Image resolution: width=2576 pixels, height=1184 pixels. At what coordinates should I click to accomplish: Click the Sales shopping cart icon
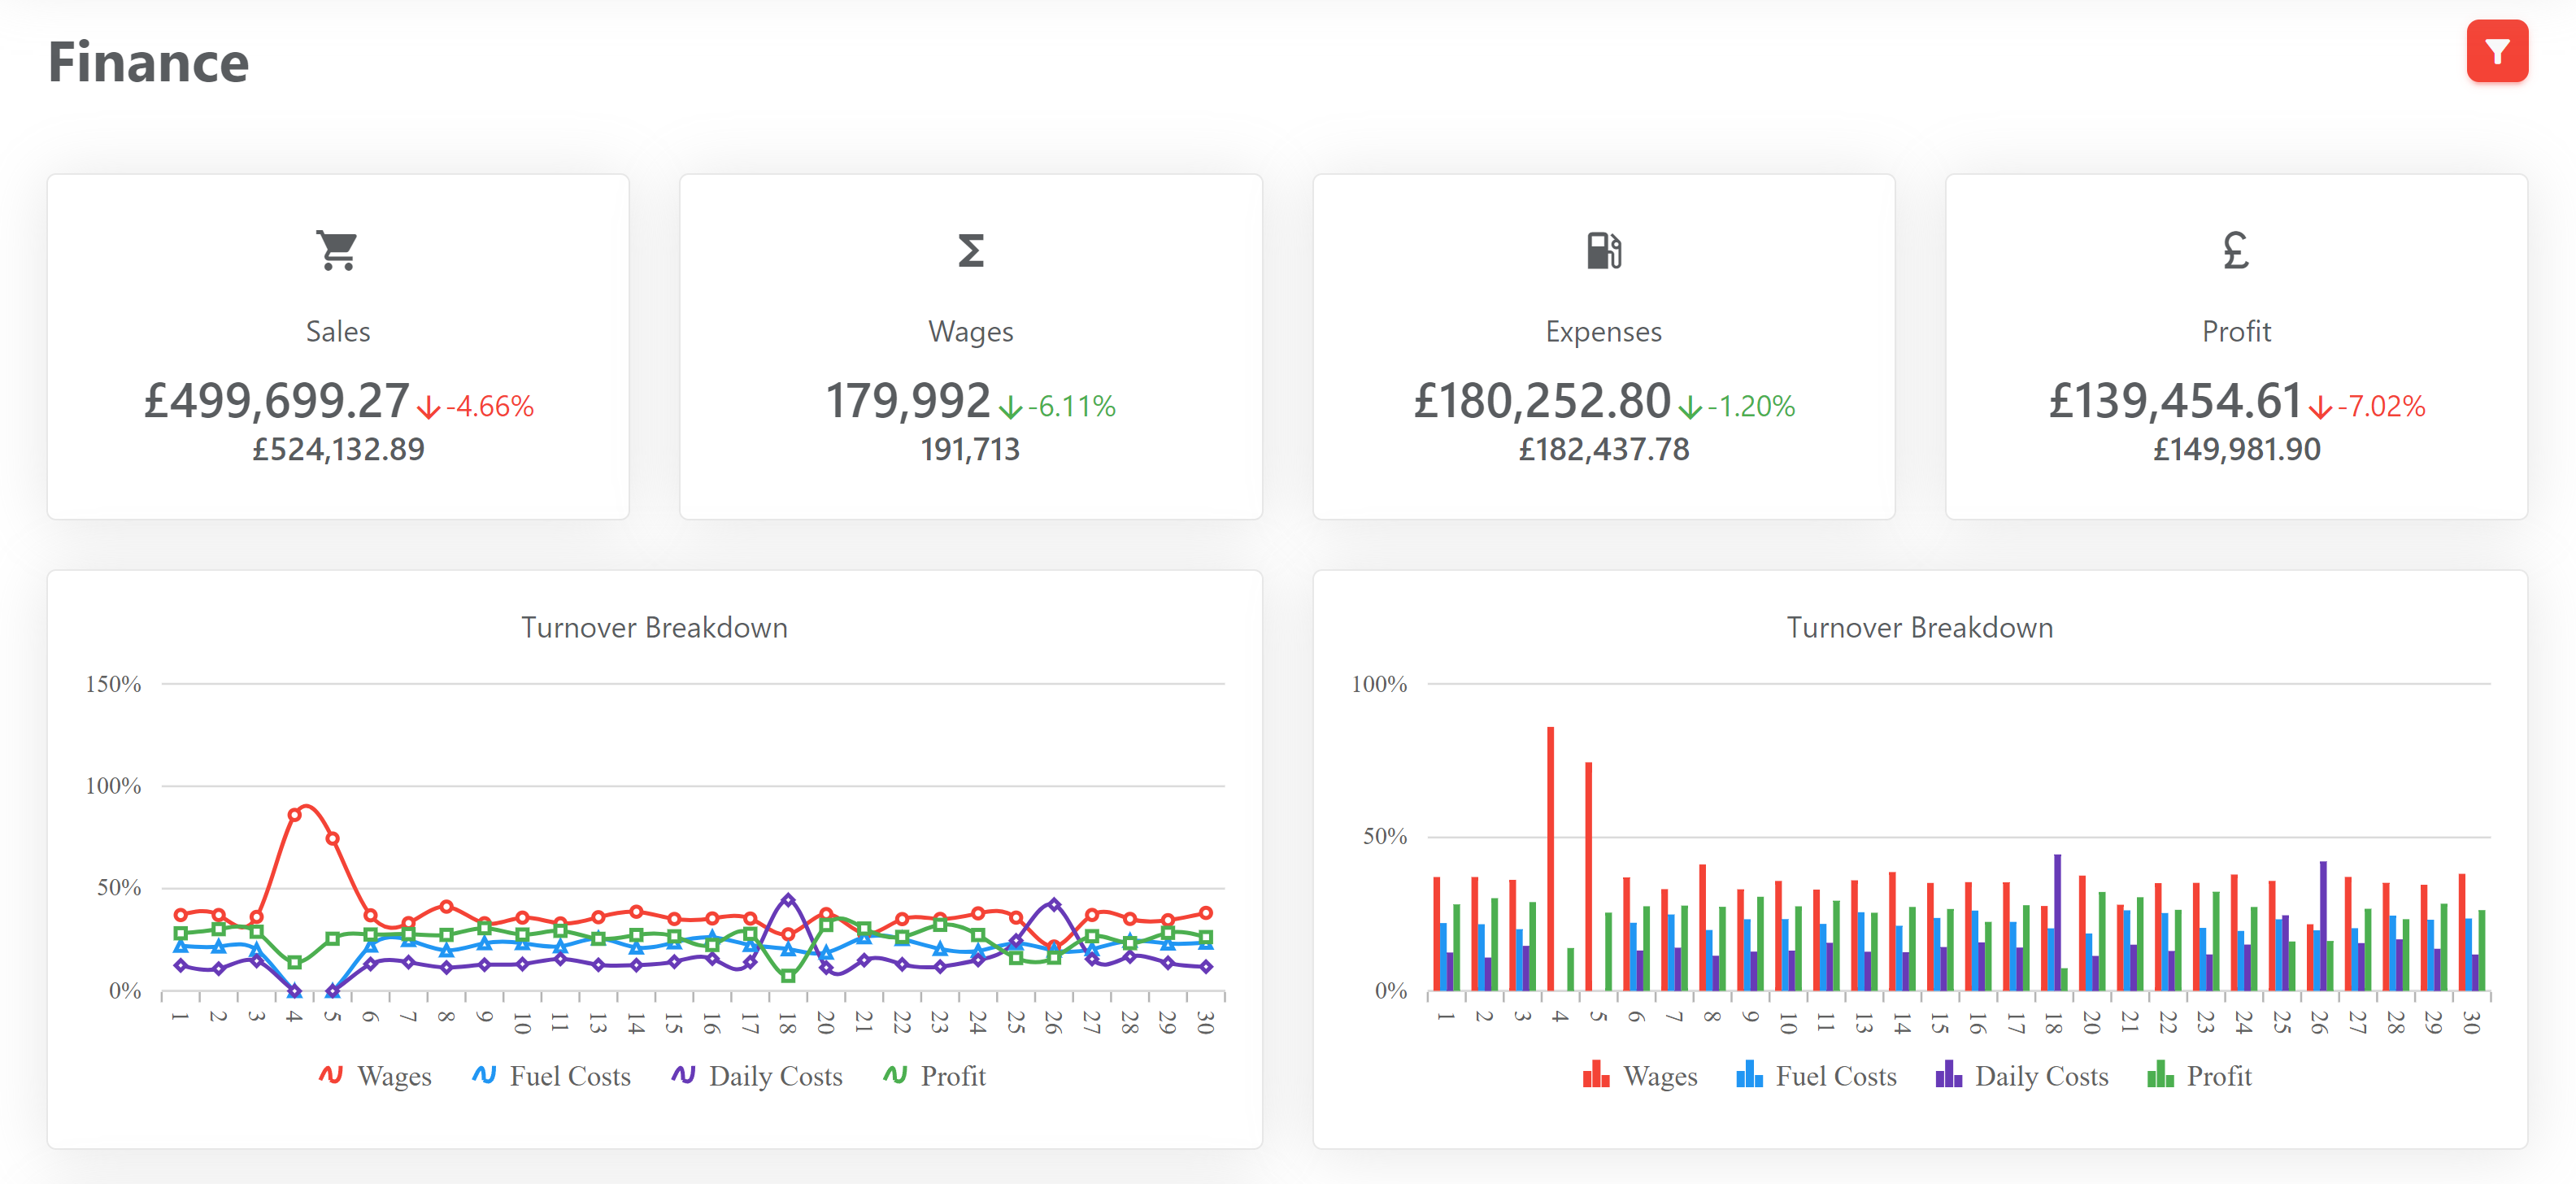pos(337,250)
